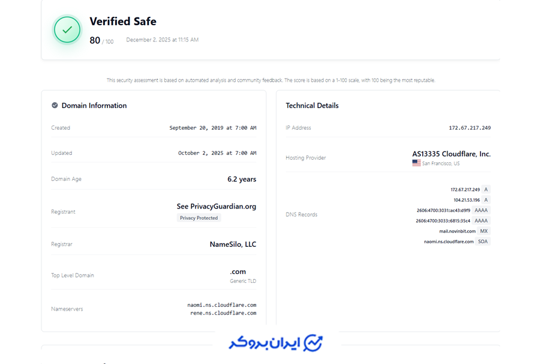Click the AAAA tag for 2606:4700:3031::ac43:d9f9
Viewport: 540px width, 364px height.
click(x=481, y=210)
